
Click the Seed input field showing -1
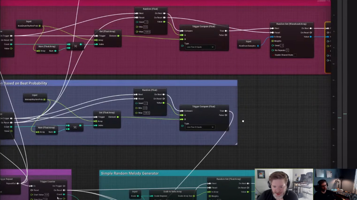tap(146, 22)
